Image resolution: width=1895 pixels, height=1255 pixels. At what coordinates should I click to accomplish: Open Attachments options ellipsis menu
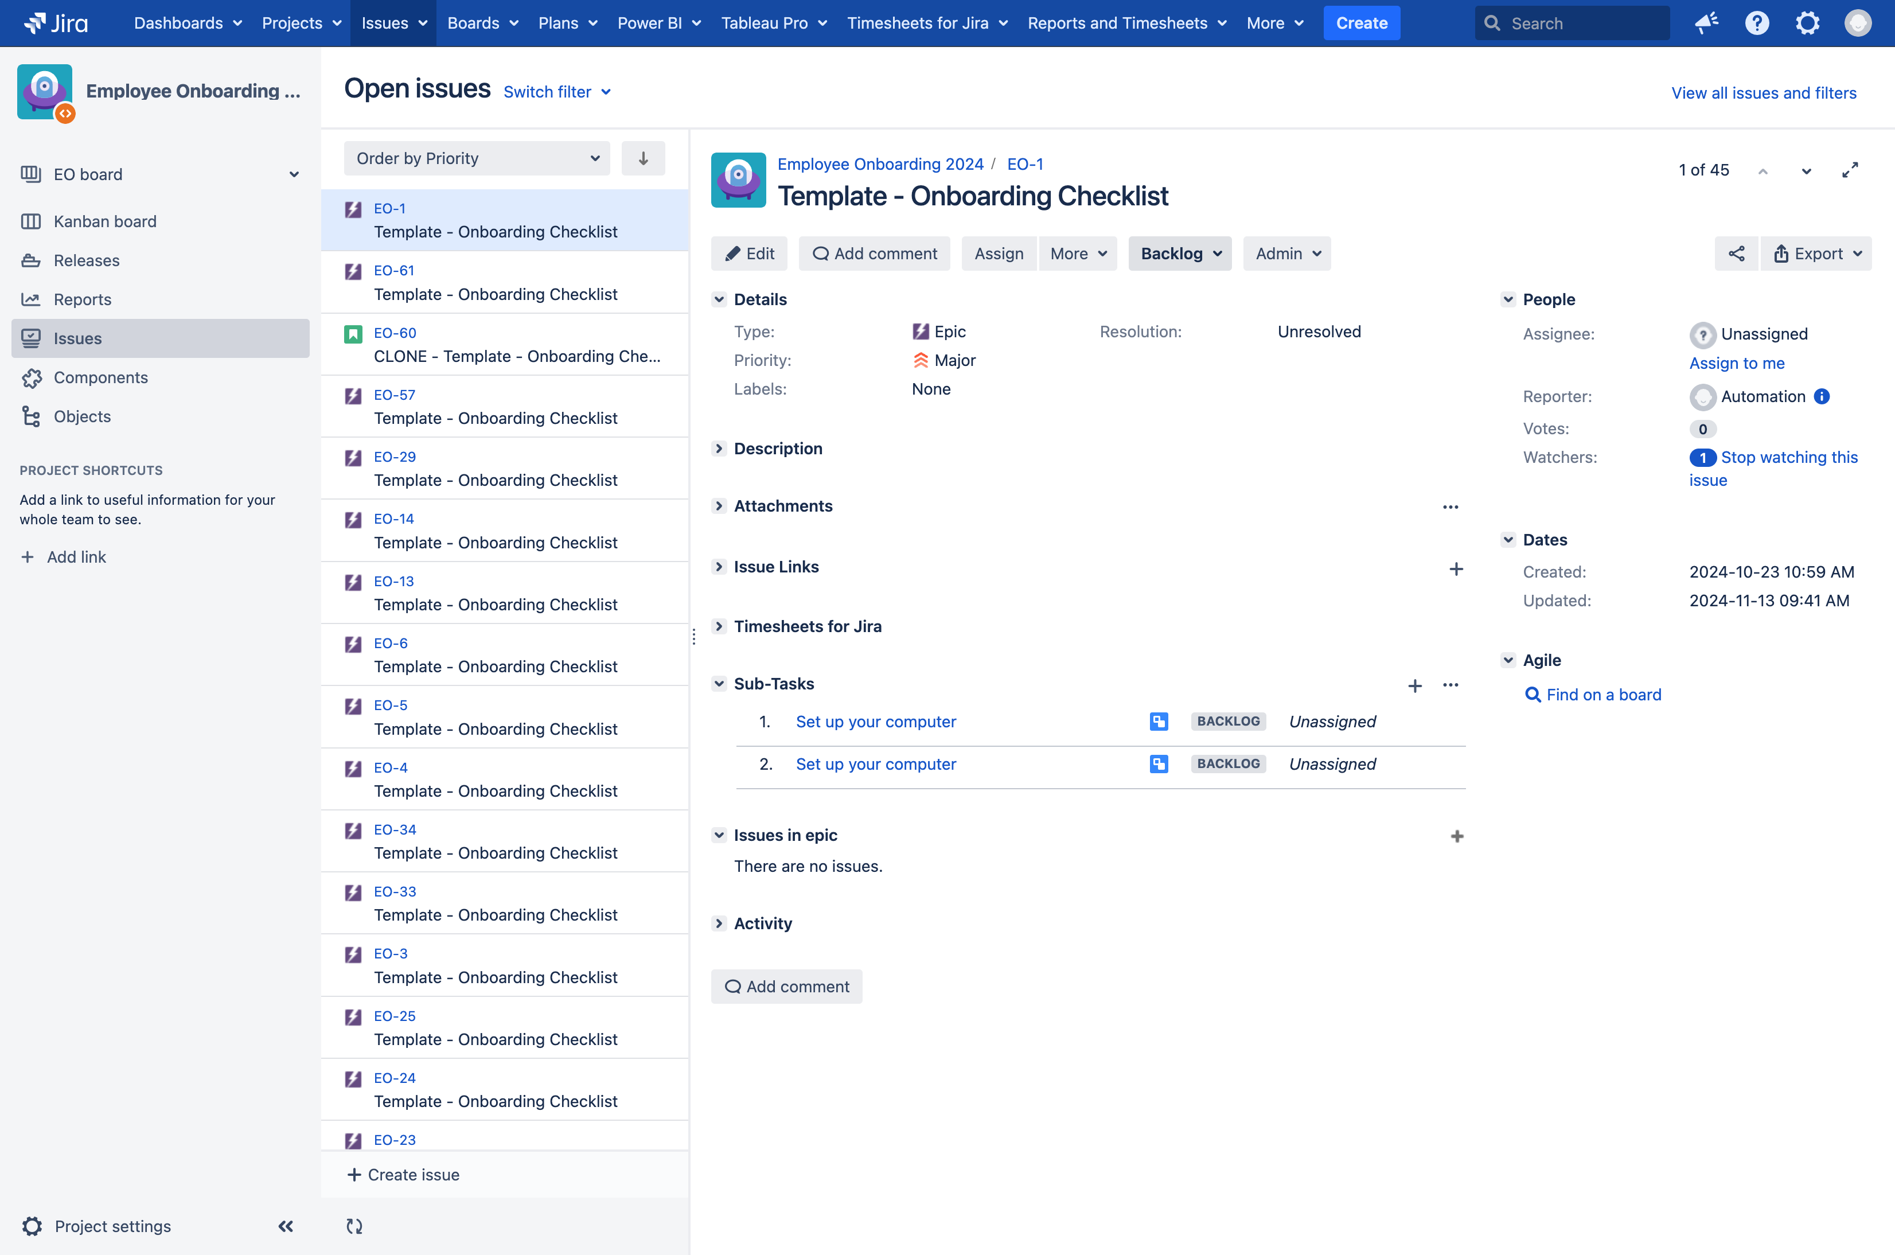tap(1450, 506)
